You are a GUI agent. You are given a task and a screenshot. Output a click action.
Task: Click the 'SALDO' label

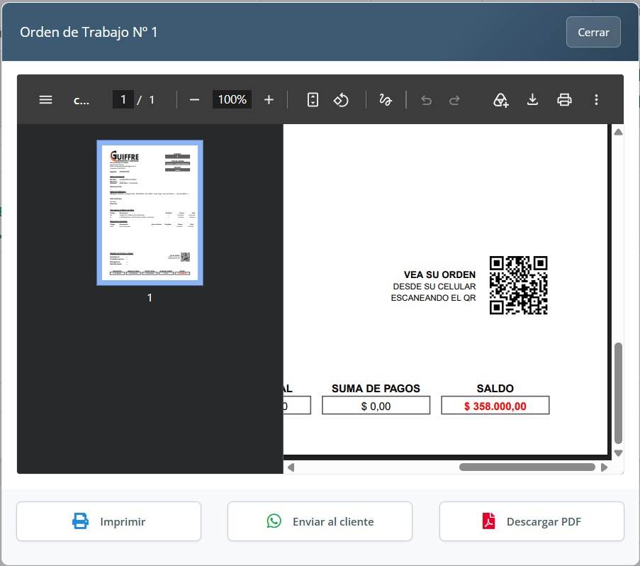(495, 389)
